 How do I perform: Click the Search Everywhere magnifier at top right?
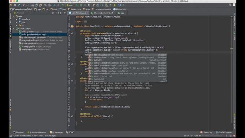[x=230, y=5]
